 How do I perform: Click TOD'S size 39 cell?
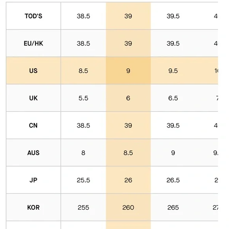point(128,16)
